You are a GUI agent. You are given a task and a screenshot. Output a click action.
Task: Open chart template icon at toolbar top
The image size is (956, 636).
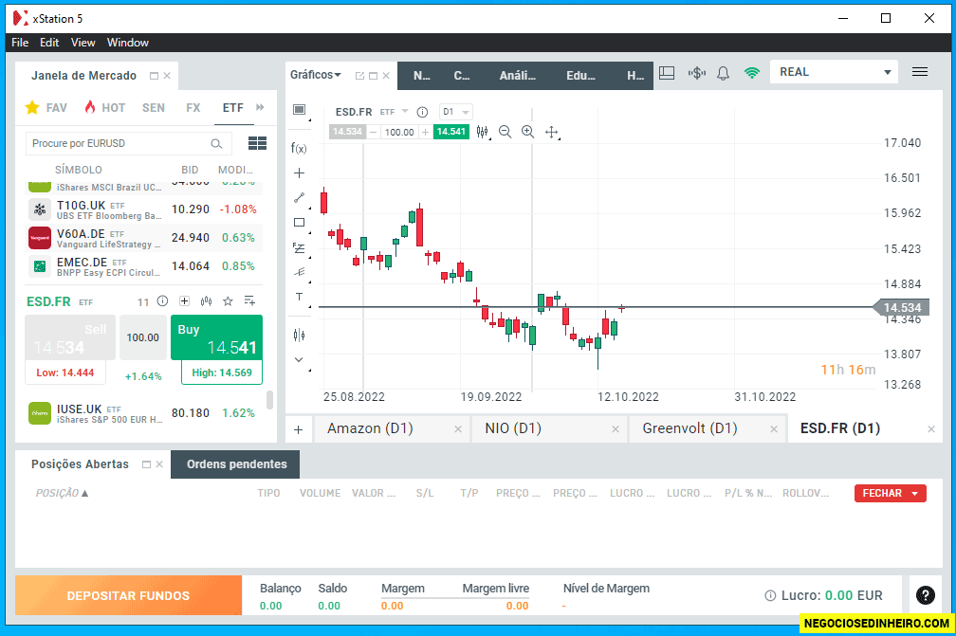tap(299, 109)
